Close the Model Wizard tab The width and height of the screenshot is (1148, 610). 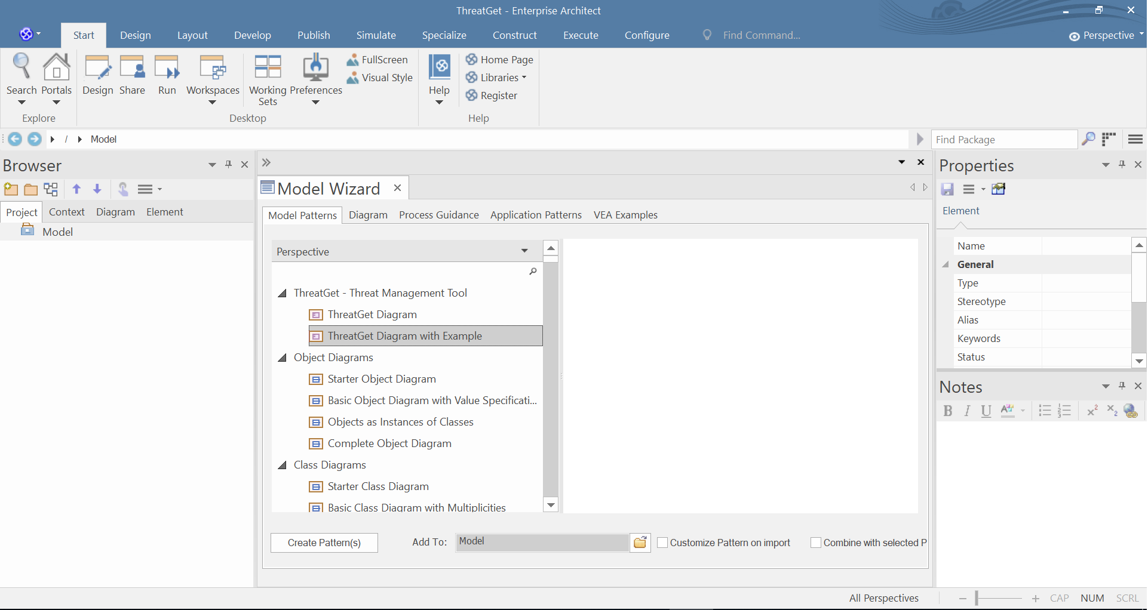click(397, 188)
